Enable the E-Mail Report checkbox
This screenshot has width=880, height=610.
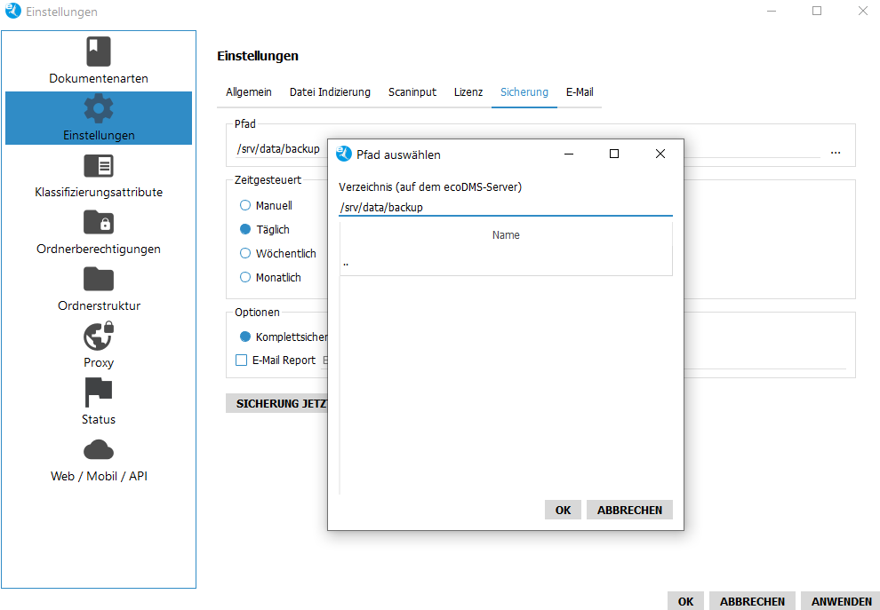point(241,360)
